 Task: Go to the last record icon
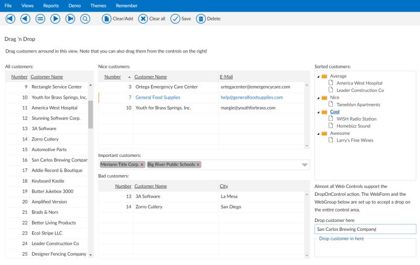click(70, 19)
